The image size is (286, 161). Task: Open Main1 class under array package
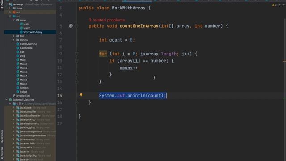tap(27, 28)
